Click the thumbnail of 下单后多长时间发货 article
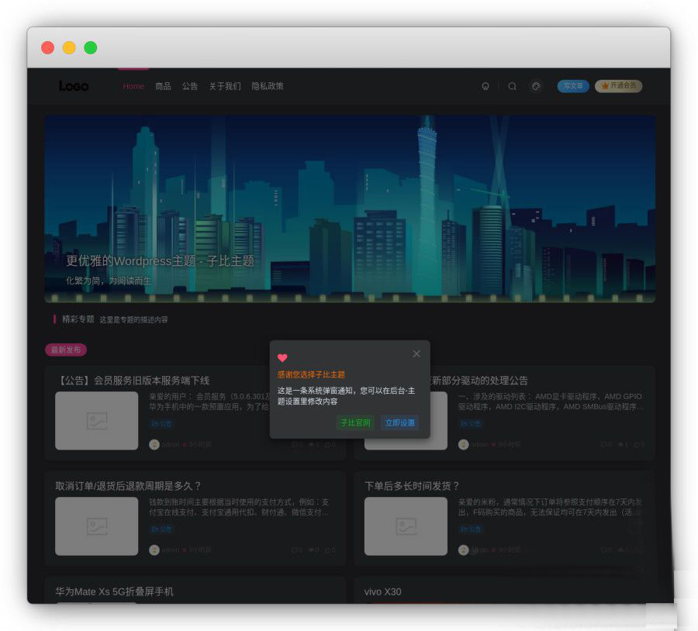The width and height of the screenshot is (698, 631). tap(406, 526)
